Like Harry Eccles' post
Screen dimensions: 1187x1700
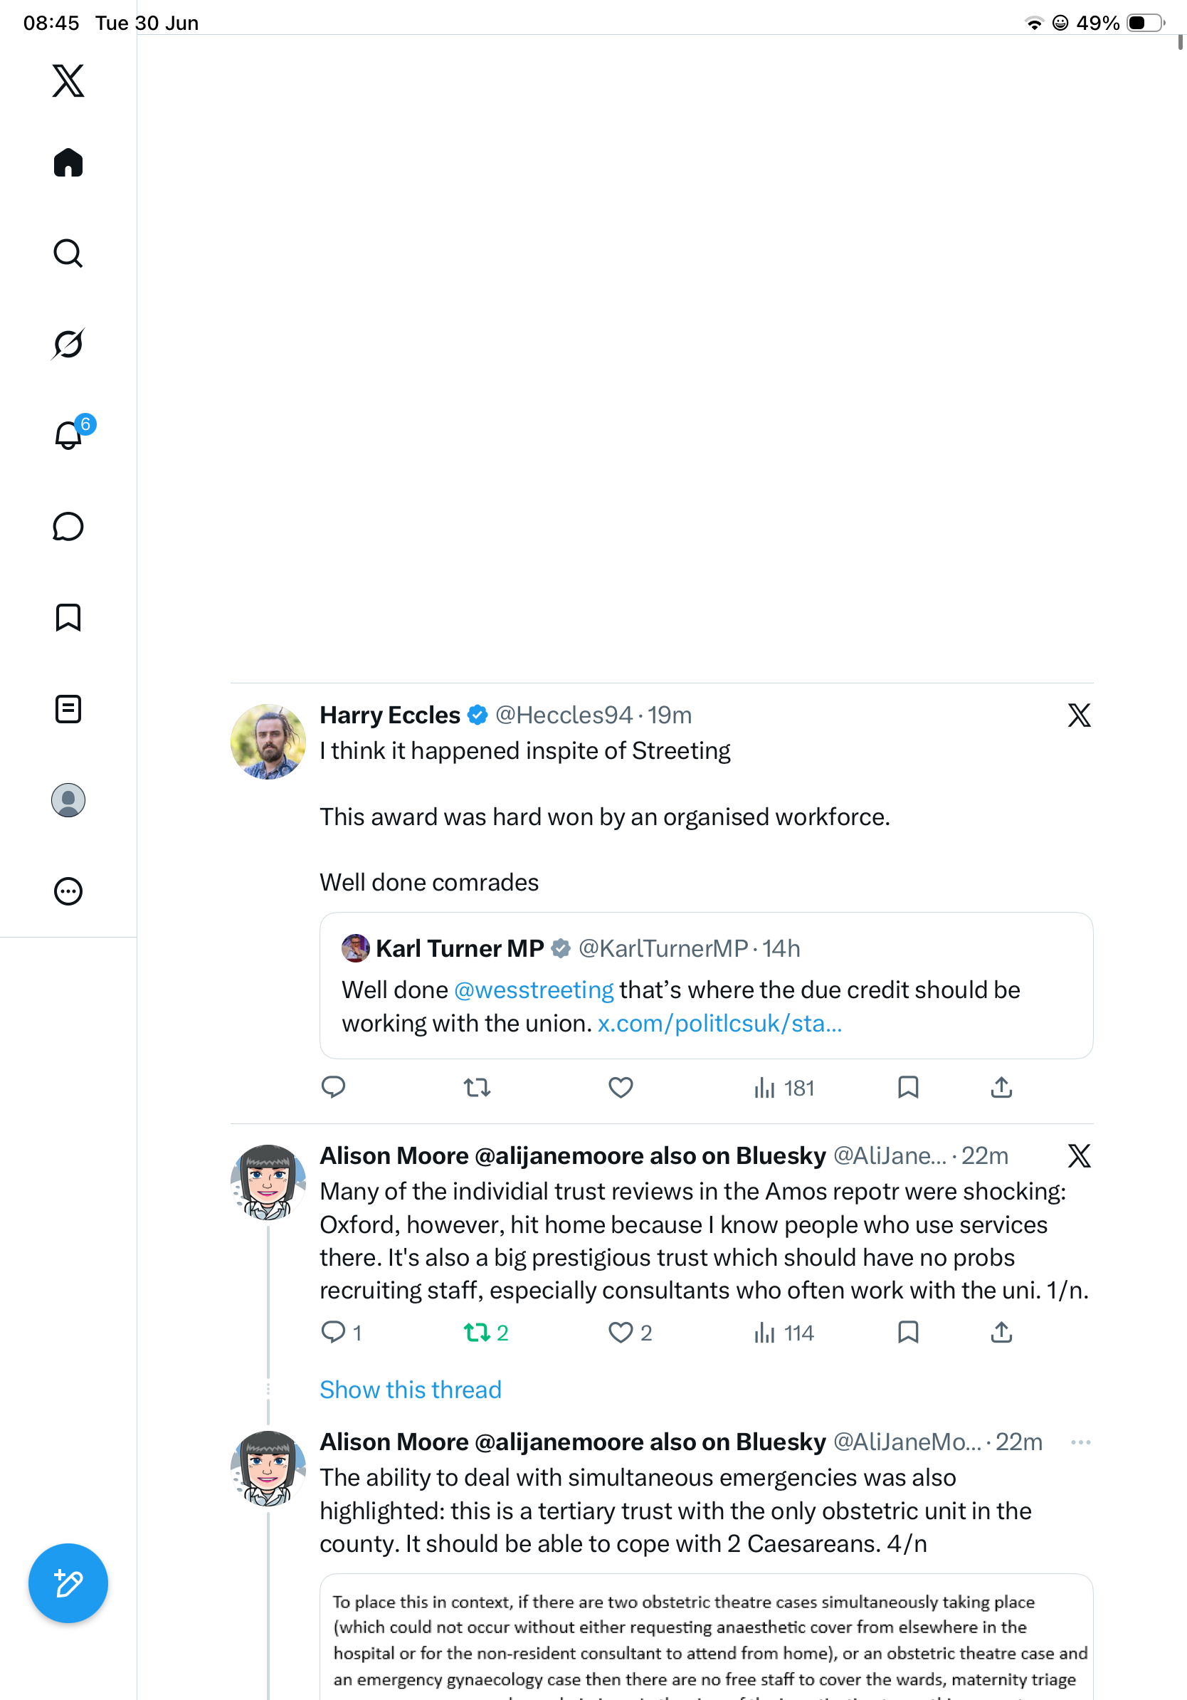[620, 1087]
